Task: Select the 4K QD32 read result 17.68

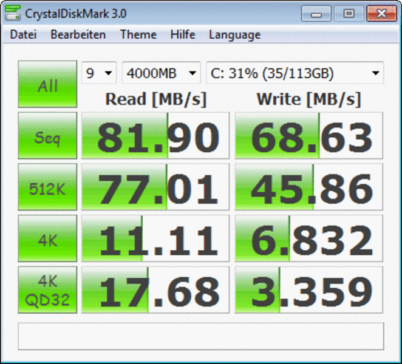Action: tap(155, 290)
